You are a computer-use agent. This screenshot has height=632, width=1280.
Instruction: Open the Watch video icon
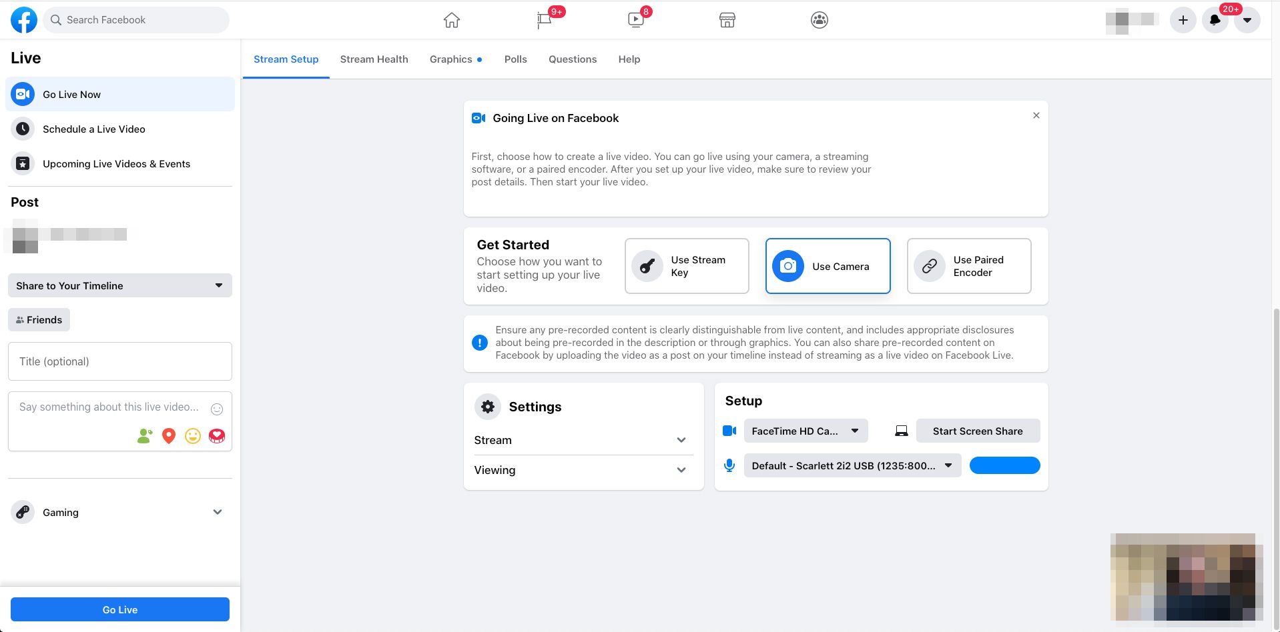(x=636, y=20)
